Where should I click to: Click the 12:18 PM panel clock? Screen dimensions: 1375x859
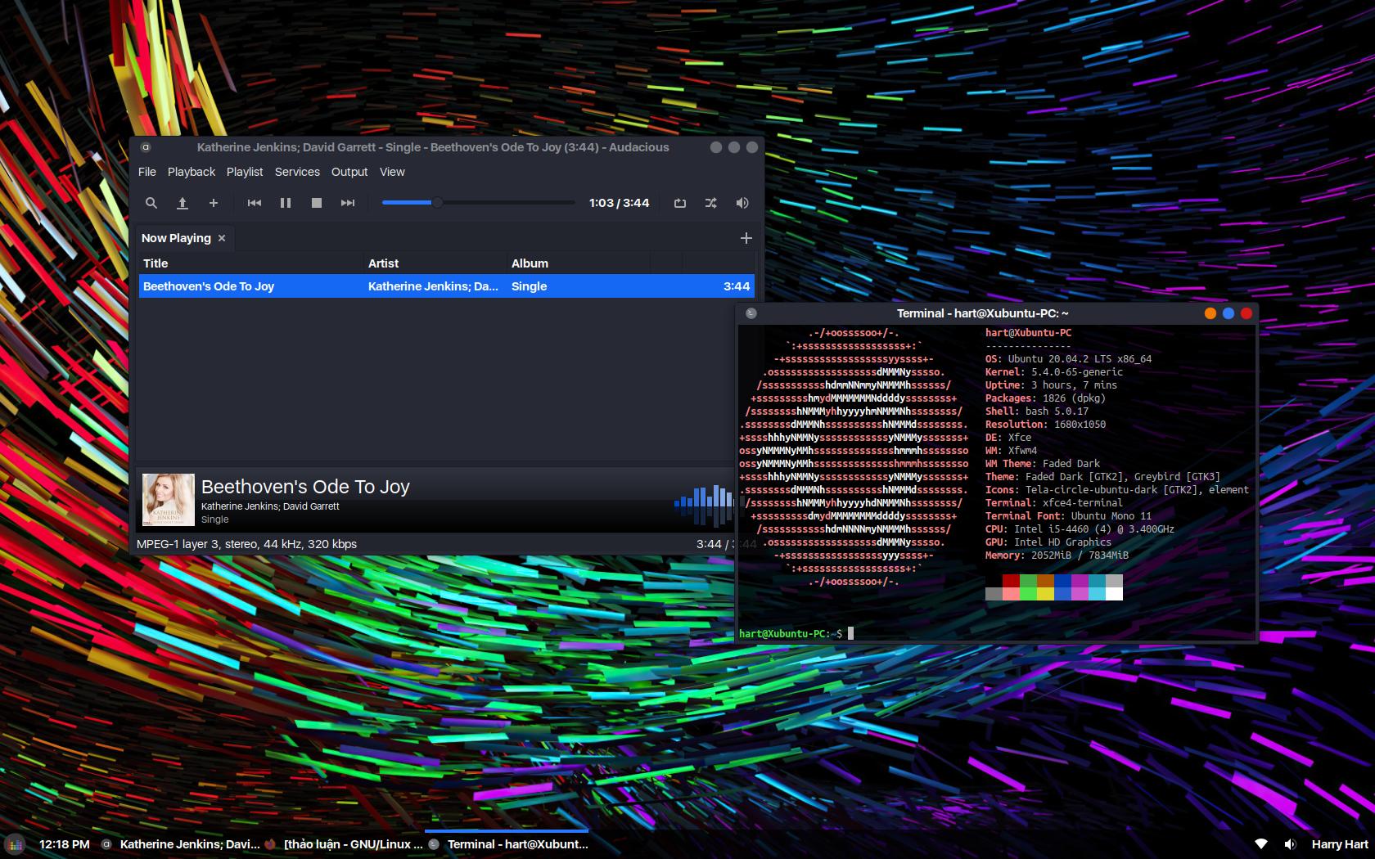(65, 844)
